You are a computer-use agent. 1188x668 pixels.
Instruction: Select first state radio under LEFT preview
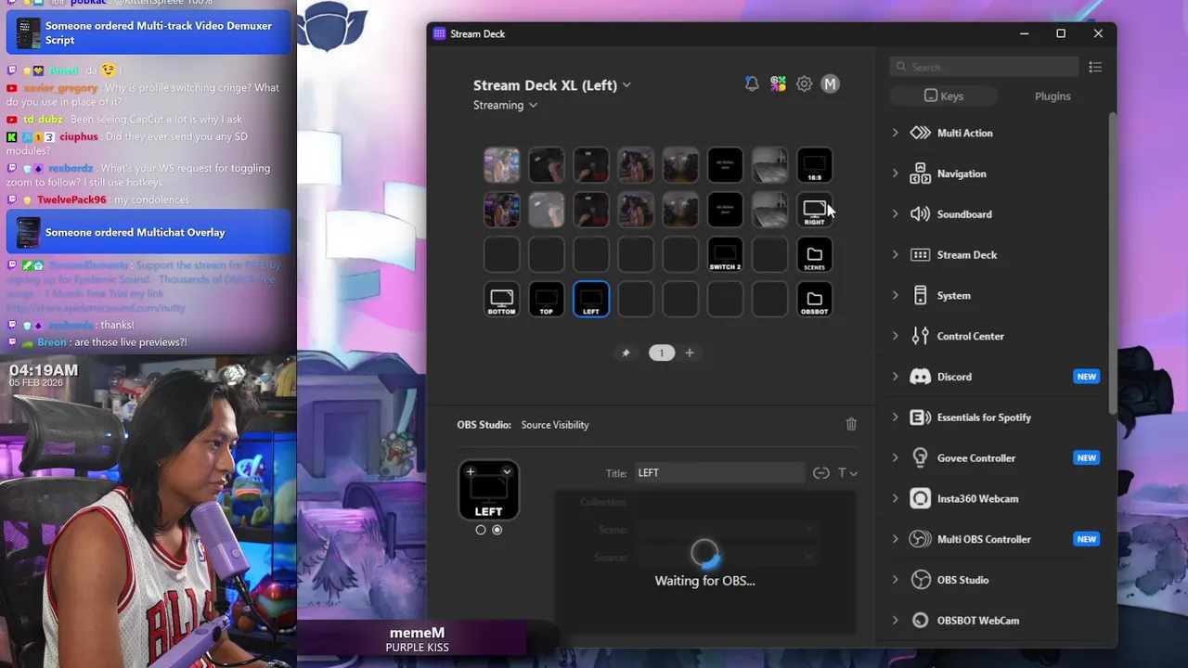(481, 530)
